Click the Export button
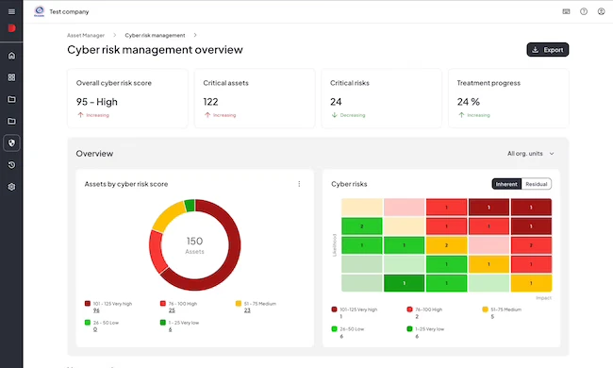The width and height of the screenshot is (613, 368). (548, 50)
